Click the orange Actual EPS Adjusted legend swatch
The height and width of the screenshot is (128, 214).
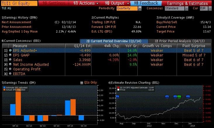click(4, 90)
